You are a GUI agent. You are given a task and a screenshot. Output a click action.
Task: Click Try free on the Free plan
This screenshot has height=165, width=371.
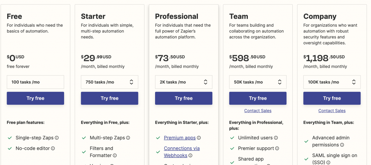click(x=36, y=98)
